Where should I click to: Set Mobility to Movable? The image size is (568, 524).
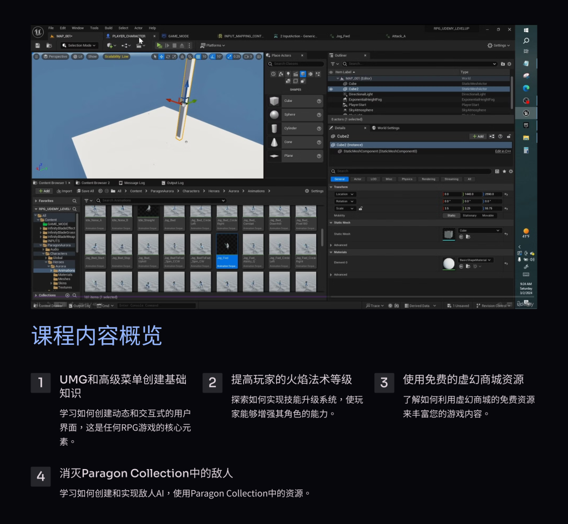pos(488,216)
